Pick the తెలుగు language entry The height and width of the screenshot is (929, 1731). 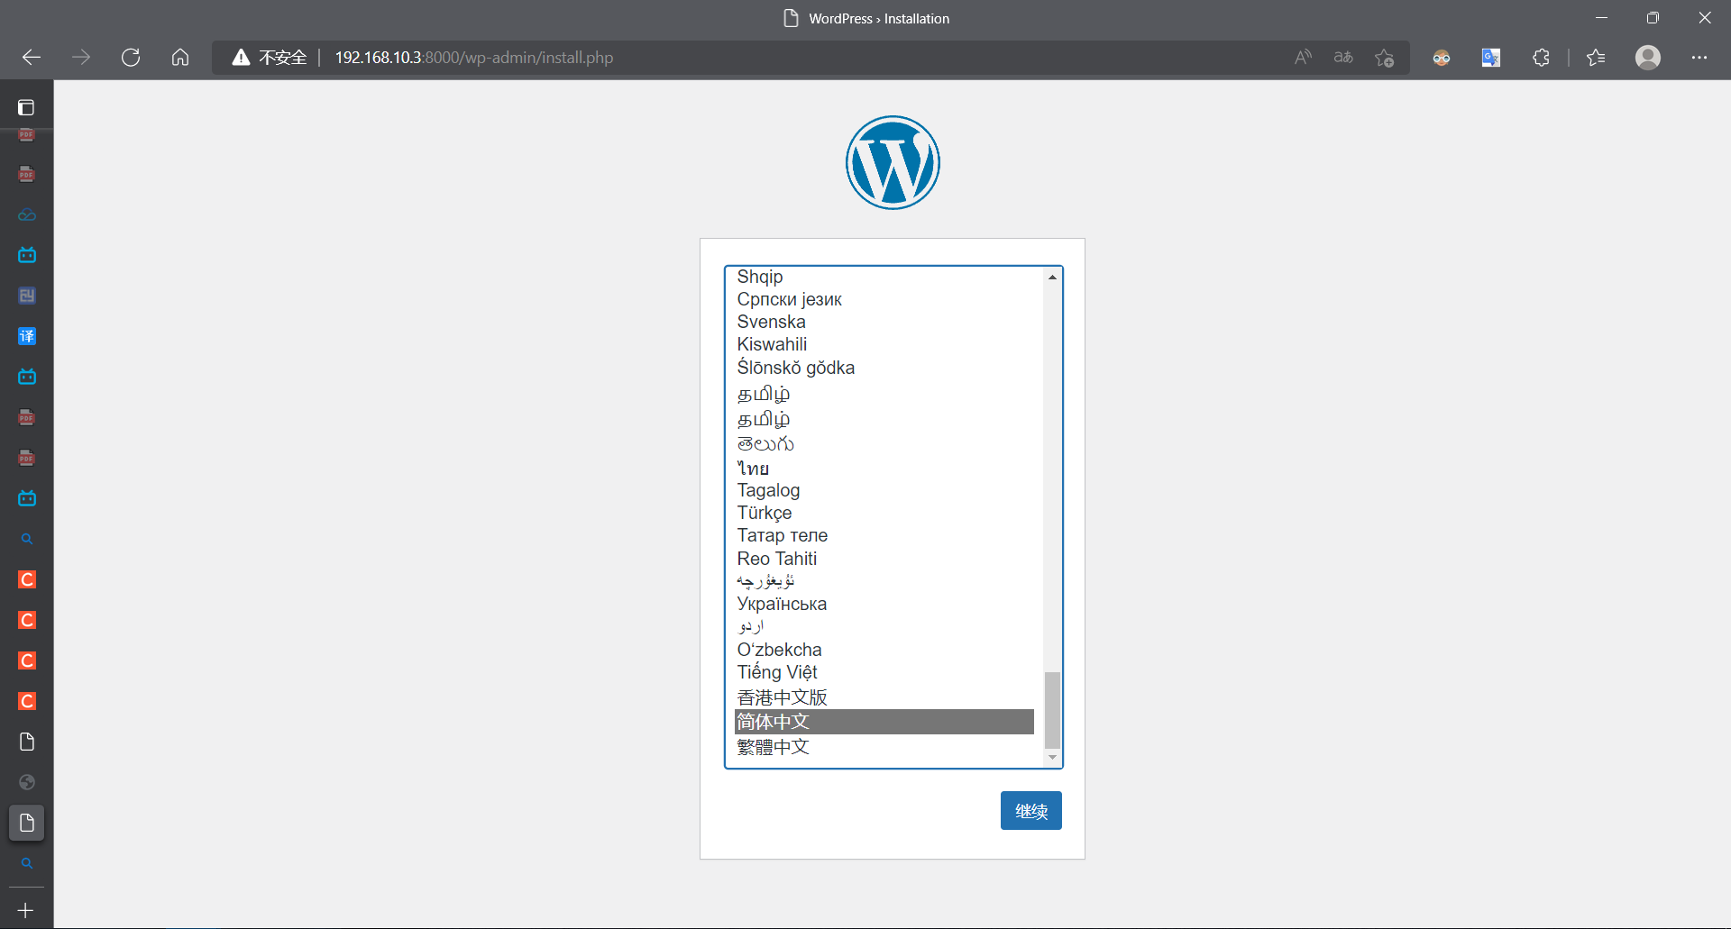pos(884,443)
